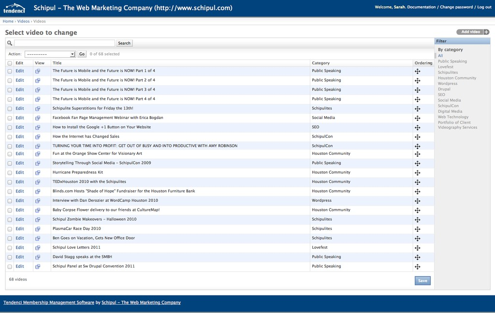Open Schipul Web Marketing Company footer link
The image size is (495, 313).
click(x=141, y=302)
